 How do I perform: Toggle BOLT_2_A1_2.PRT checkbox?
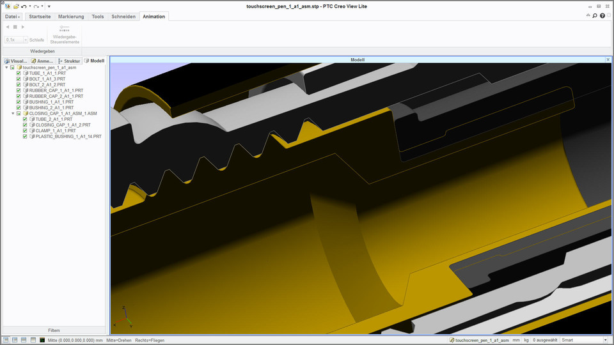[x=19, y=84]
